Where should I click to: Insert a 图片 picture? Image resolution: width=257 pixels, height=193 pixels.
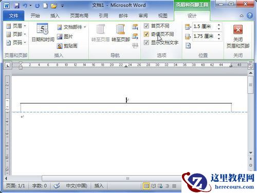click(65, 36)
